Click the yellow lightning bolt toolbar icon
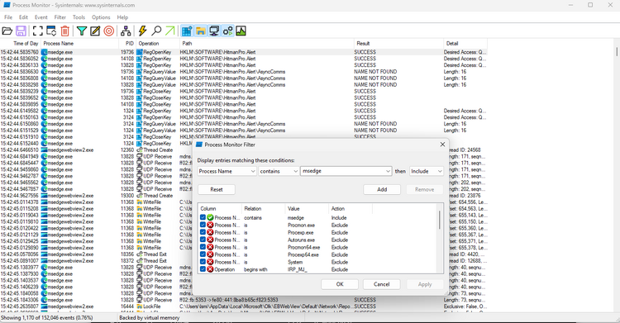620x323 pixels. [143, 31]
